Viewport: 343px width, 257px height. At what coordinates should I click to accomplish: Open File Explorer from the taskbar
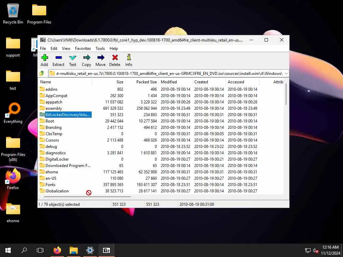tap(74, 250)
